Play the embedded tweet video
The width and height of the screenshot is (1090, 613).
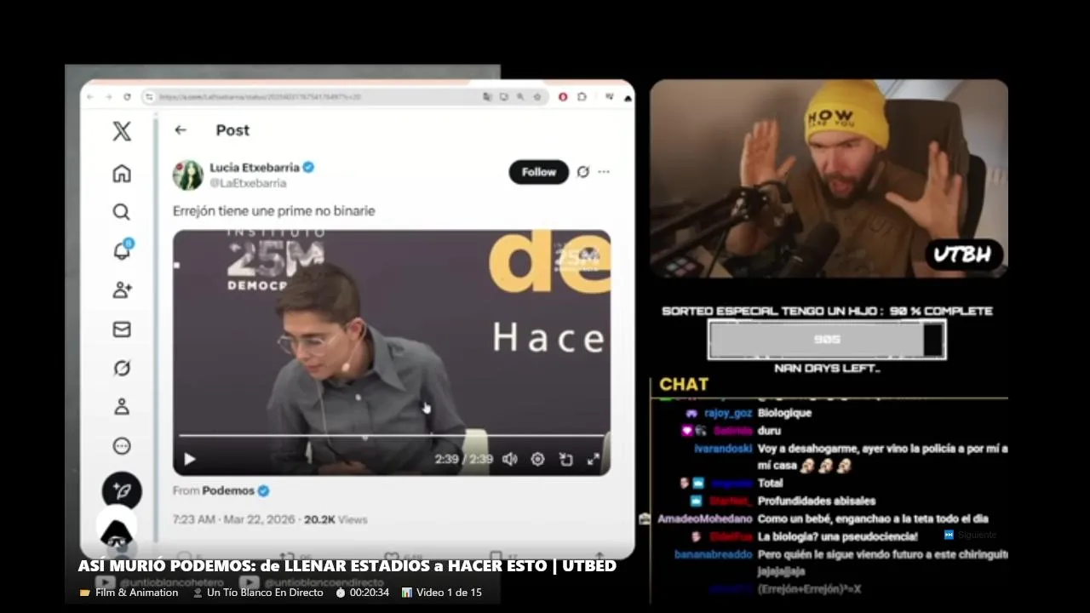(x=190, y=460)
